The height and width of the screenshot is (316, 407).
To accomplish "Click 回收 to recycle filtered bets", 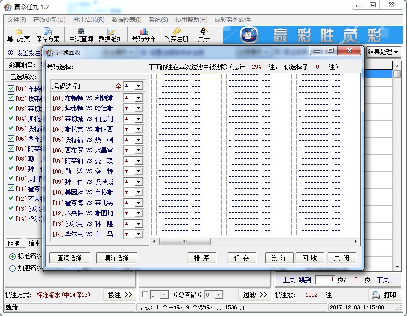I will coord(311,258).
